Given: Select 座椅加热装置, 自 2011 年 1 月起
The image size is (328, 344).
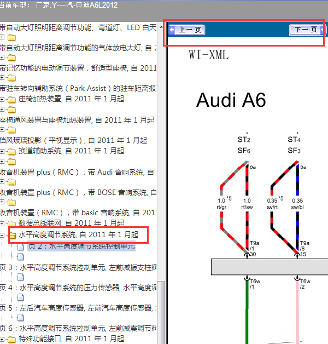Looking at the screenshot, I should pos(72,99).
